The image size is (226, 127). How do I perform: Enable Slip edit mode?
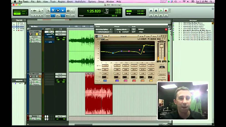(17, 14)
